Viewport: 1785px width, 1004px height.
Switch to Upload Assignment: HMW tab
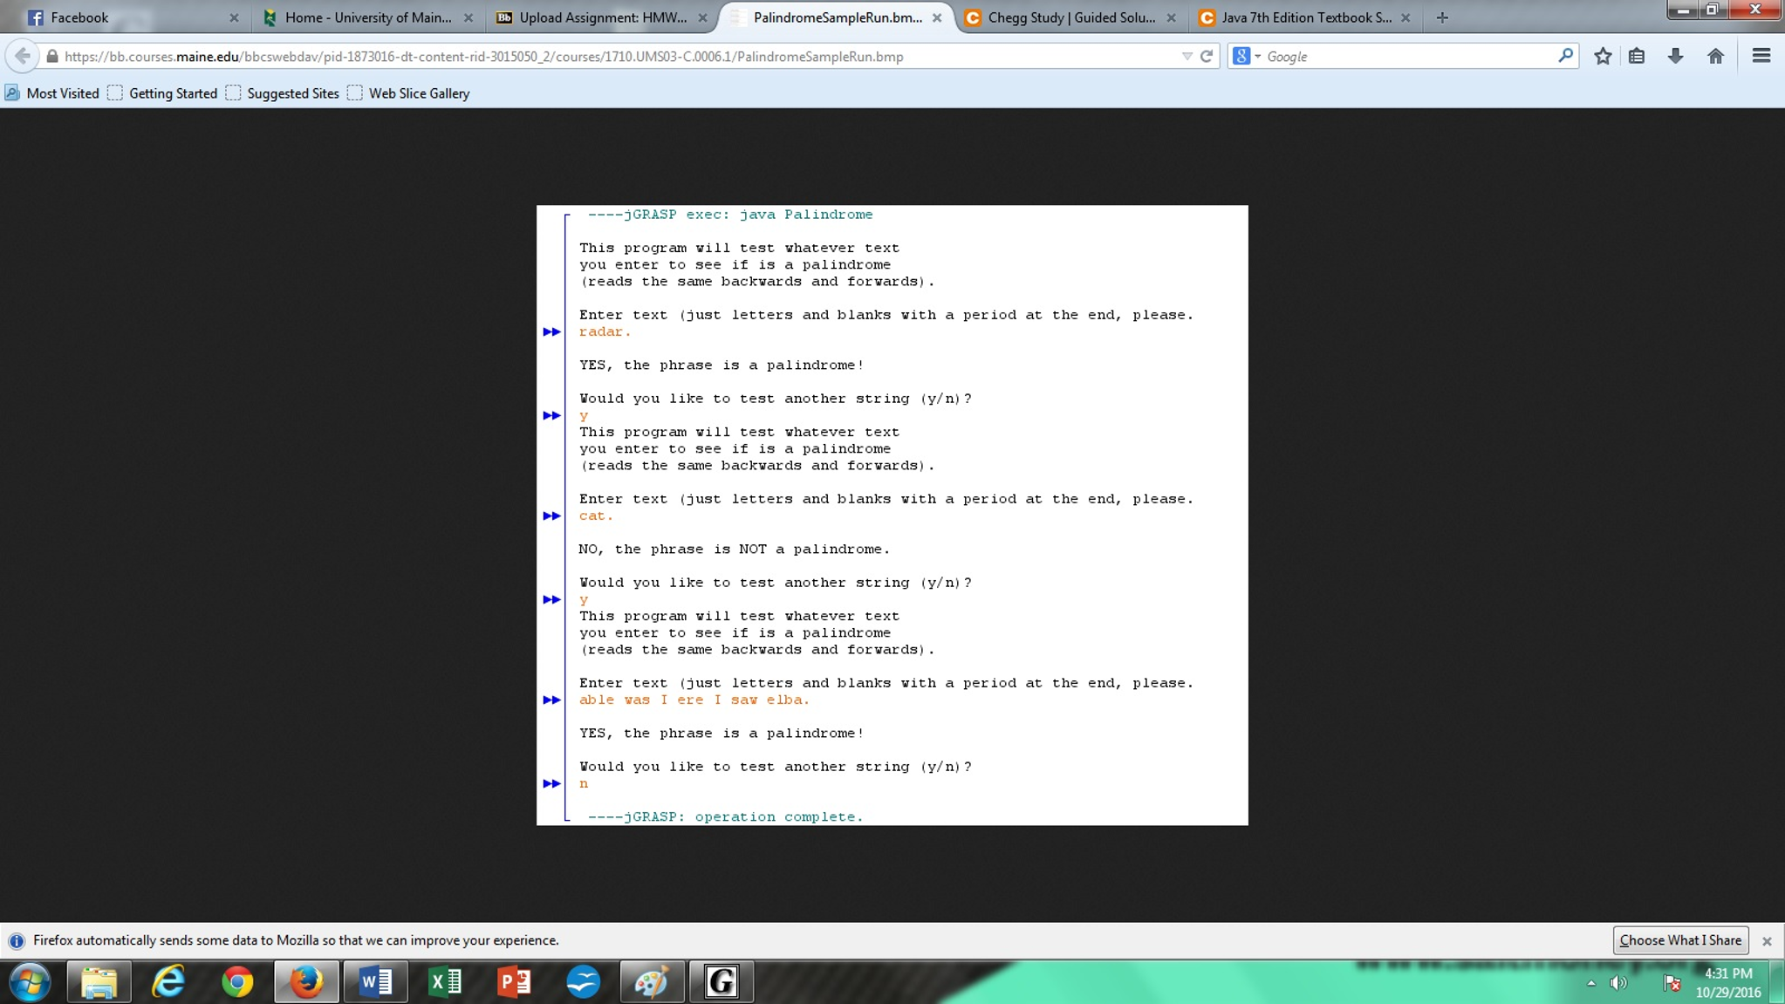pyautogui.click(x=602, y=17)
